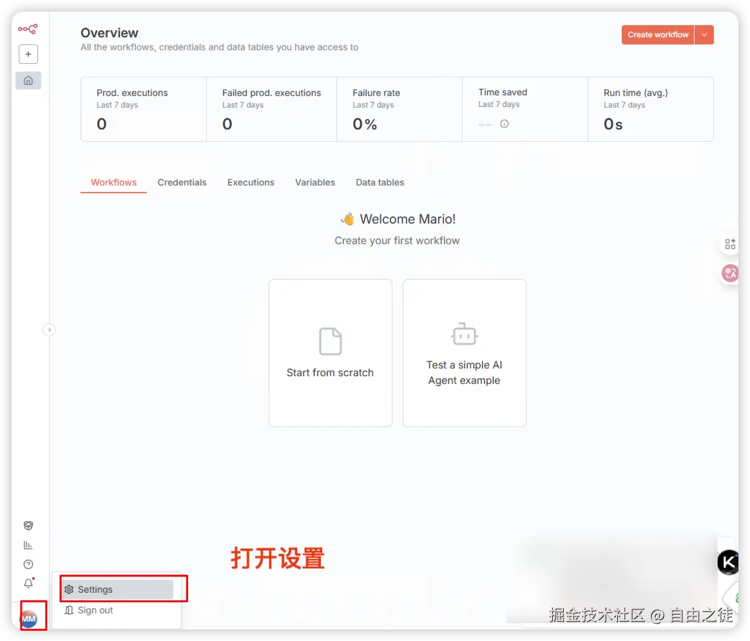
Task: Switch to the Variables tab
Action: 314,182
